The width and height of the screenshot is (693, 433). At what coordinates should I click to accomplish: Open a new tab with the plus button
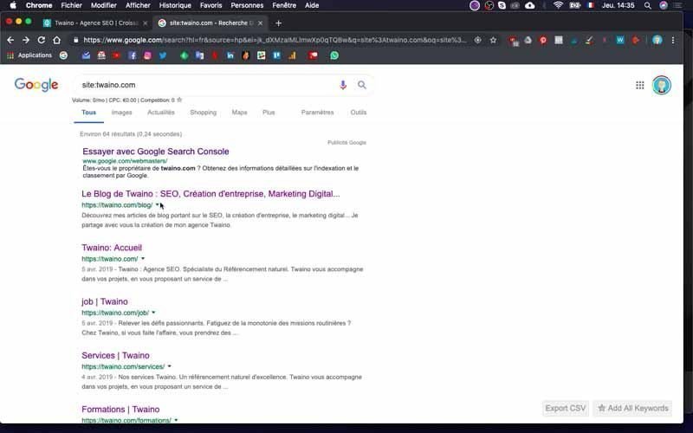pyautogui.click(x=278, y=23)
